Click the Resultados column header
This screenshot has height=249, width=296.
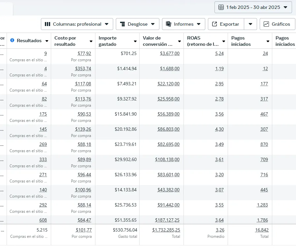(29, 41)
